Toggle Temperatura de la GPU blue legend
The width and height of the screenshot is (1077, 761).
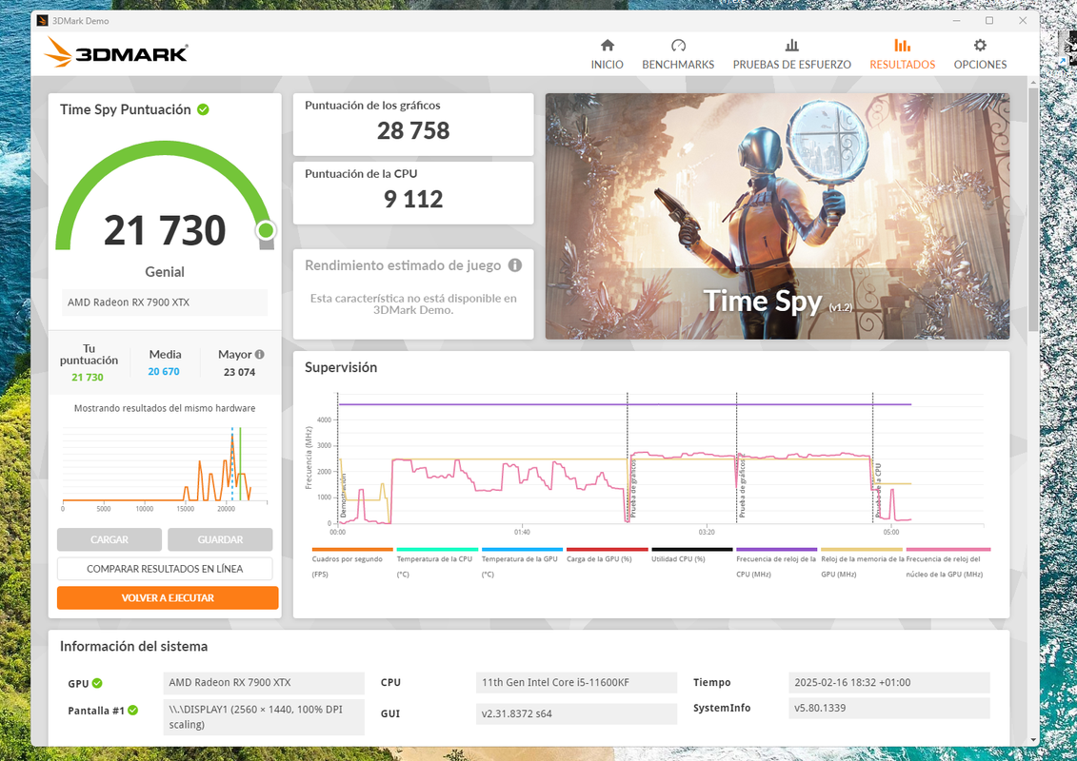522,563
